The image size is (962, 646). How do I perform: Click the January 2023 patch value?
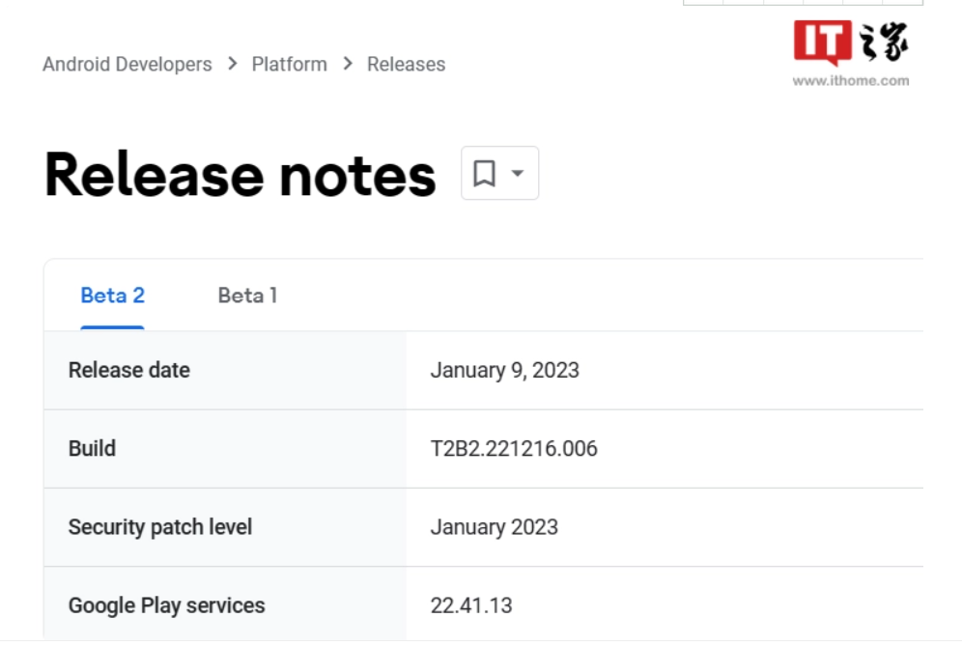click(494, 527)
